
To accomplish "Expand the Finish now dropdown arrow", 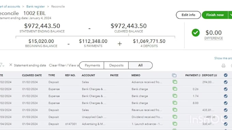I will tap(230, 15).
